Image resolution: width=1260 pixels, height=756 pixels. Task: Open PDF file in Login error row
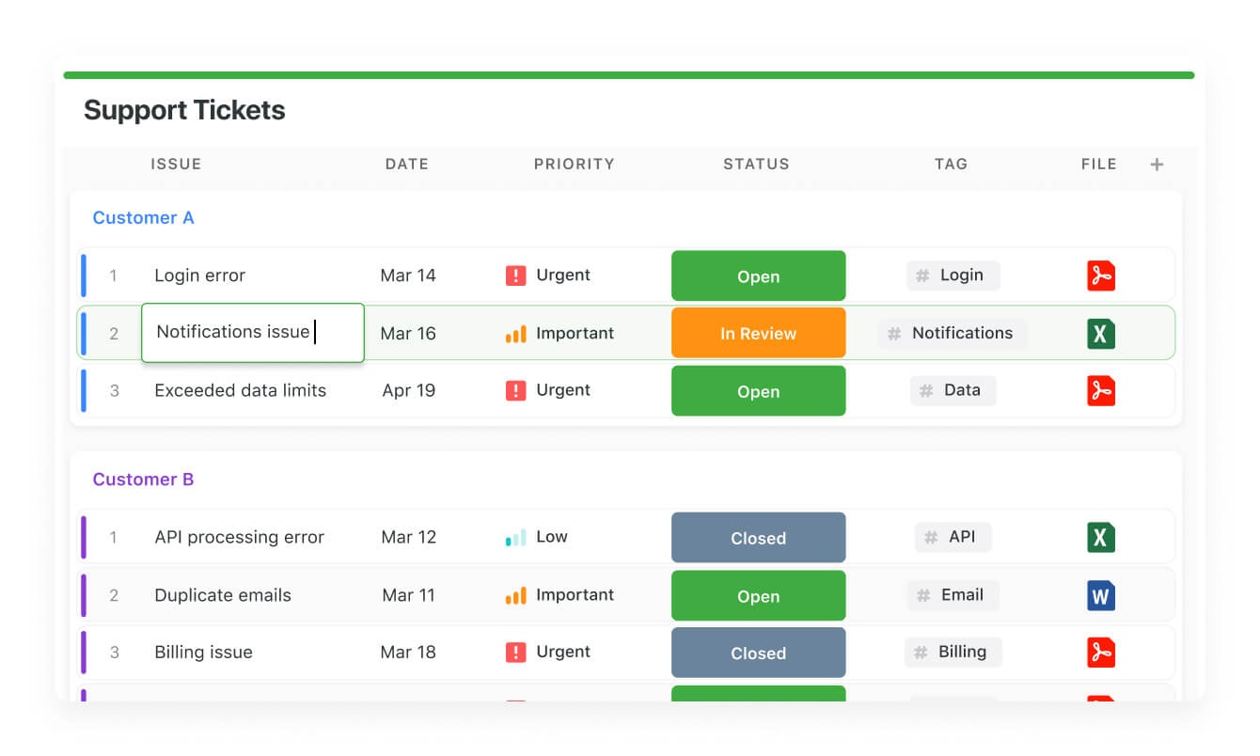point(1100,276)
